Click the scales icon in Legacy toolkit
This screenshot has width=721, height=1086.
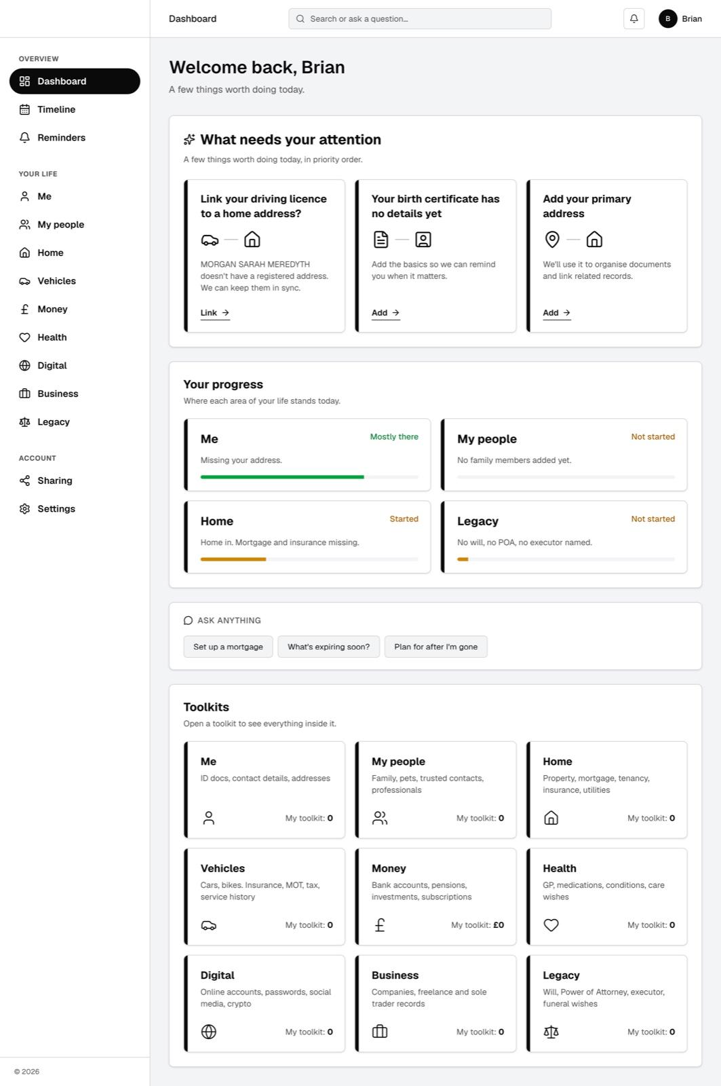coord(551,1032)
